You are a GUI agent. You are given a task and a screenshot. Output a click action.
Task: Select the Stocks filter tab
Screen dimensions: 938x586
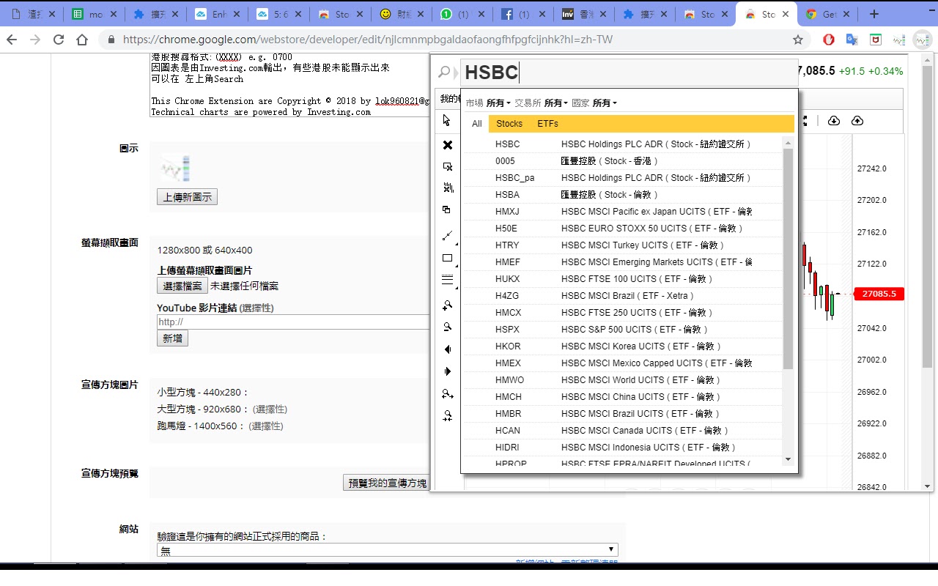pos(509,124)
